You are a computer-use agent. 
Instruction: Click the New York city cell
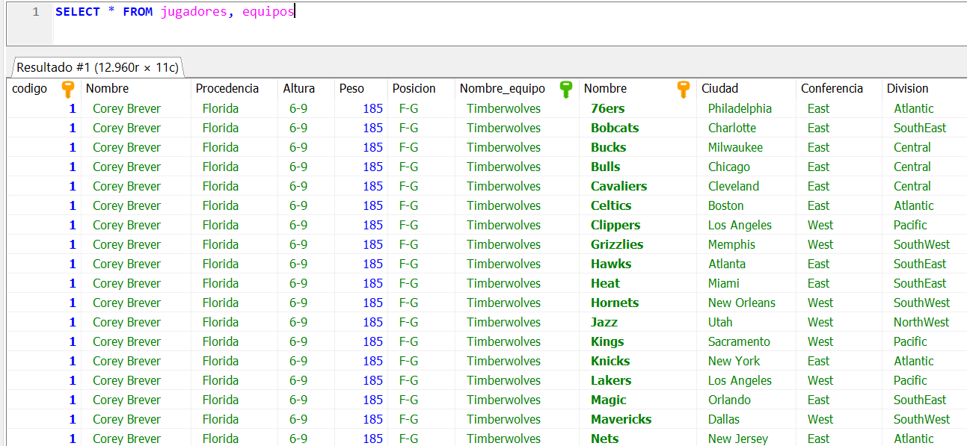point(734,361)
